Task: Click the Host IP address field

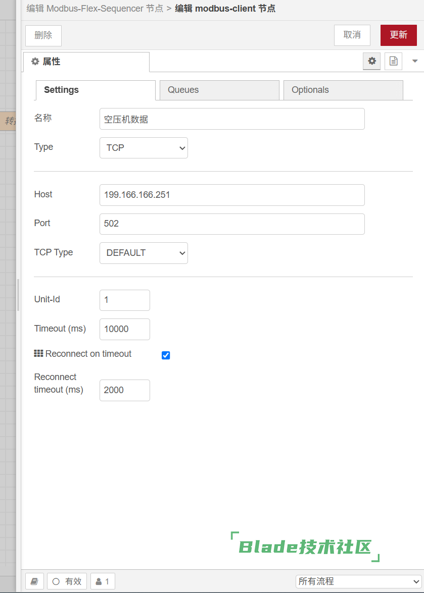Action: coord(232,195)
